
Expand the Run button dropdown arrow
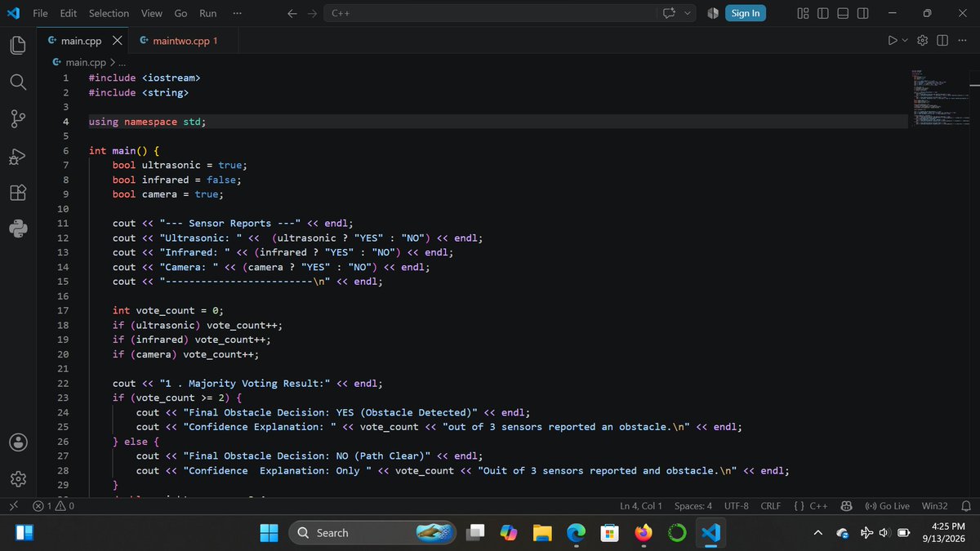coord(905,40)
